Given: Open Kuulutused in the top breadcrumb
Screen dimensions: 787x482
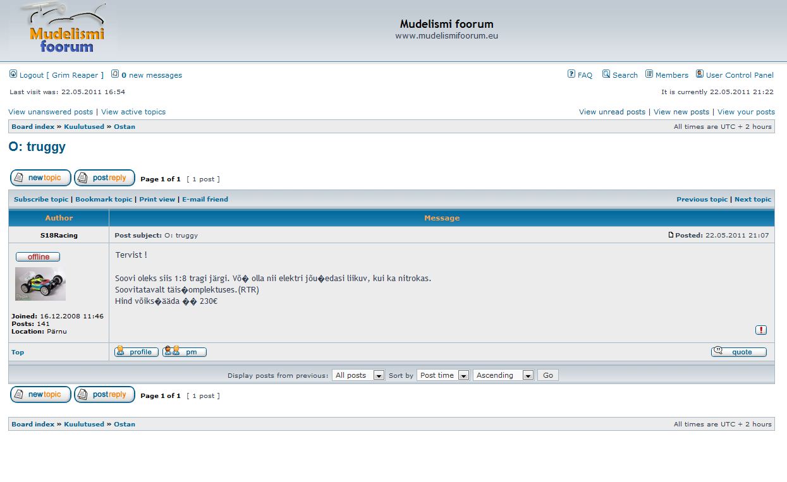Looking at the screenshot, I should [x=83, y=127].
